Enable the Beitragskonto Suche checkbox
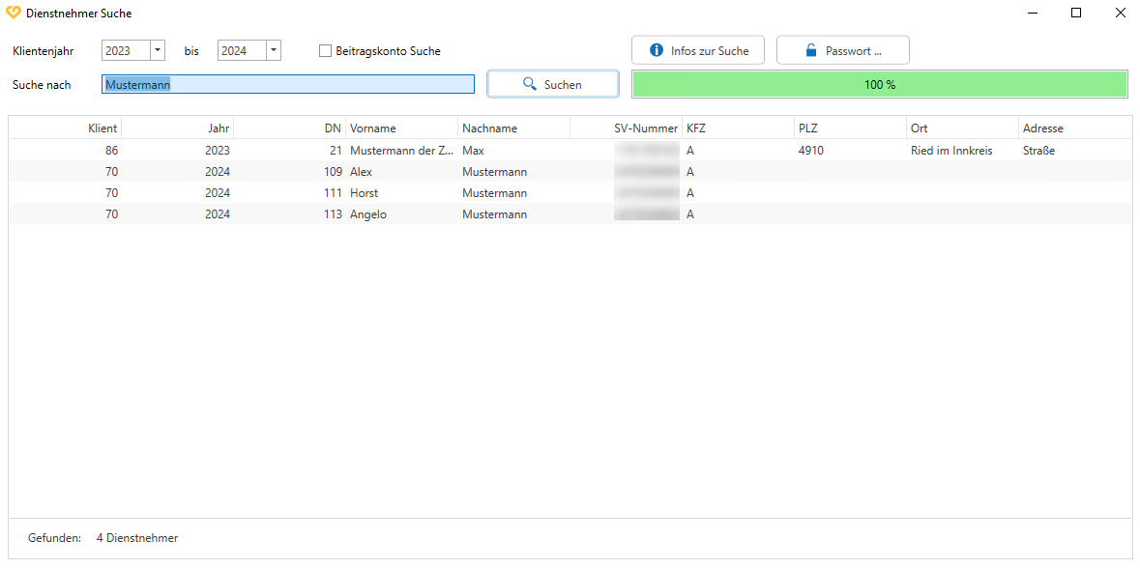The width and height of the screenshot is (1140, 568). (326, 51)
